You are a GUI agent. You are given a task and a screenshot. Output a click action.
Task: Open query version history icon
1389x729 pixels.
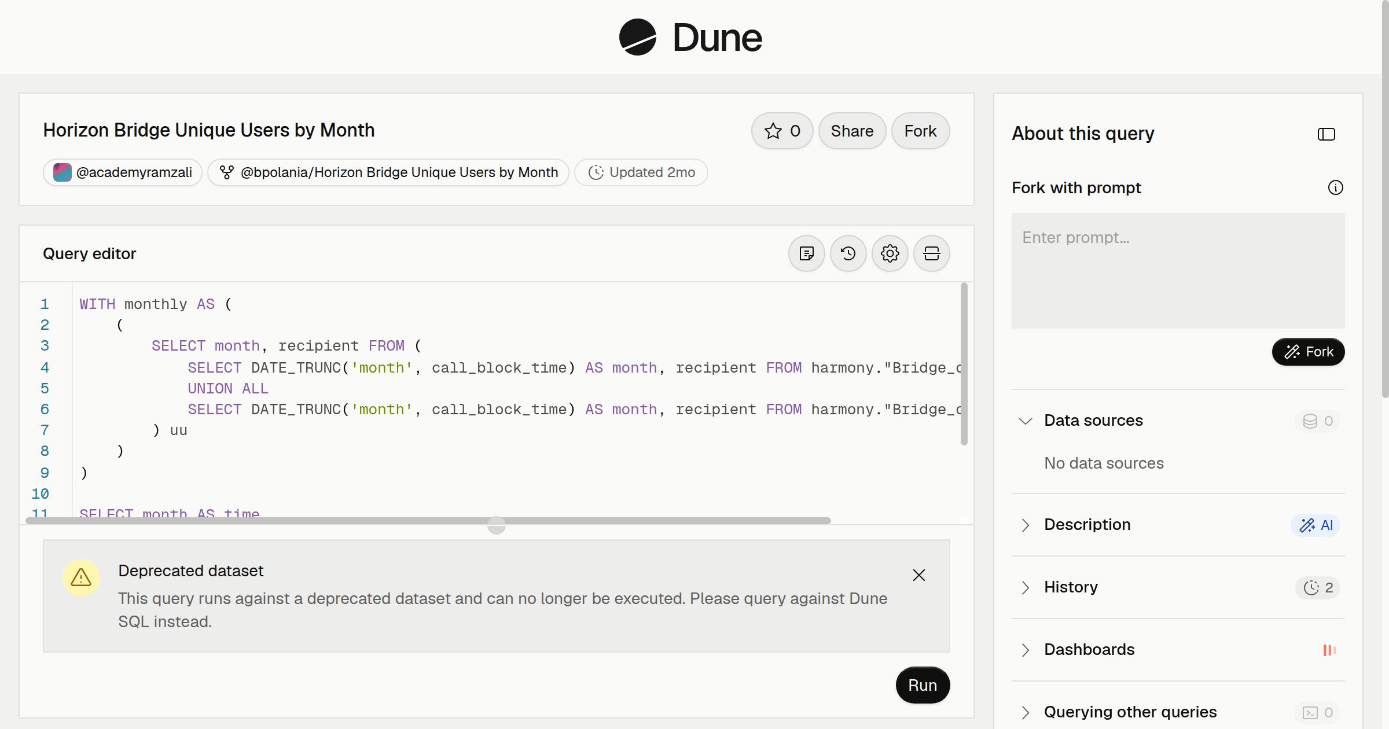(848, 253)
